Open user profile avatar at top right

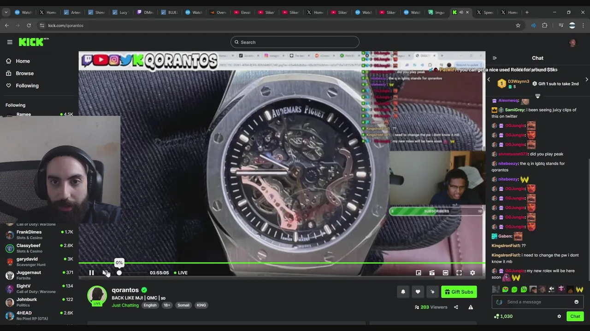click(572, 42)
